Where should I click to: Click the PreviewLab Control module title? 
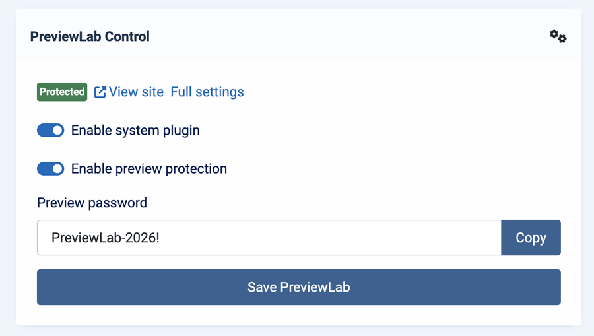coord(90,36)
